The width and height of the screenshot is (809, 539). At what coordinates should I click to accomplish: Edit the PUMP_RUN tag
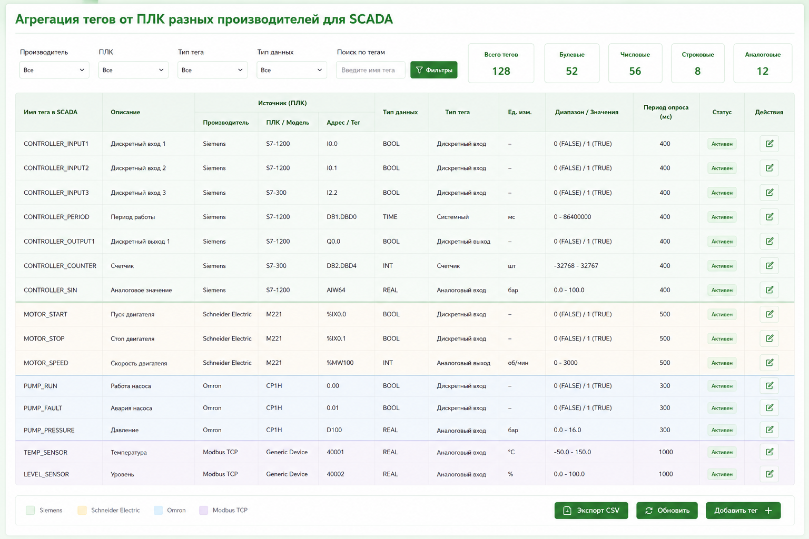tap(769, 386)
